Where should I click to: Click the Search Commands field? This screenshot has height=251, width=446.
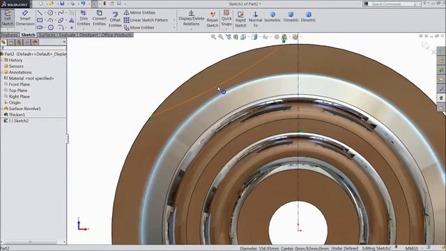pos(391,4)
